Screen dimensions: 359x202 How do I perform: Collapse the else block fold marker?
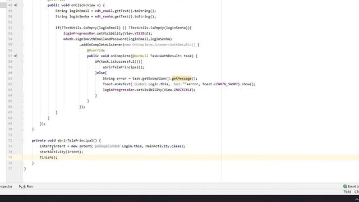22,73
